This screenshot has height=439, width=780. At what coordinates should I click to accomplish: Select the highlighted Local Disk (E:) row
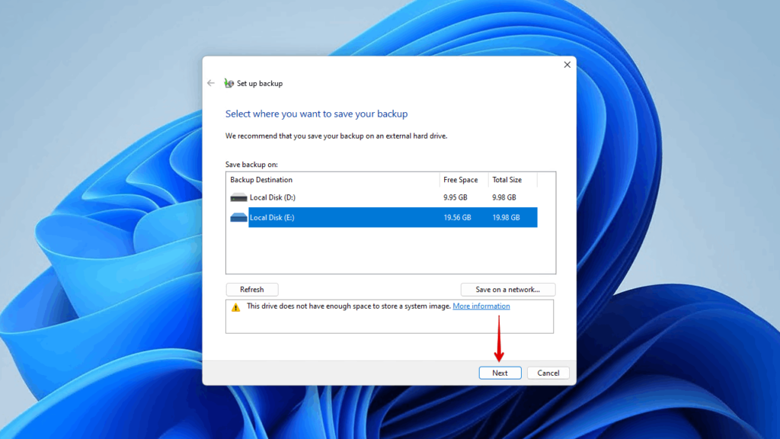(x=343, y=216)
